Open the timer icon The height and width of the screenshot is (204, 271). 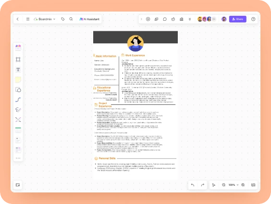(x=173, y=19)
